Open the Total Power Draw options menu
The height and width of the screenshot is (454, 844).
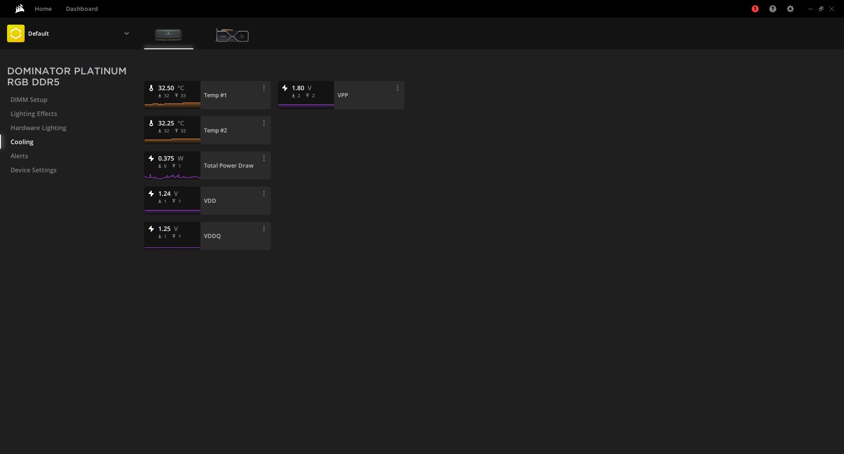pyautogui.click(x=264, y=158)
